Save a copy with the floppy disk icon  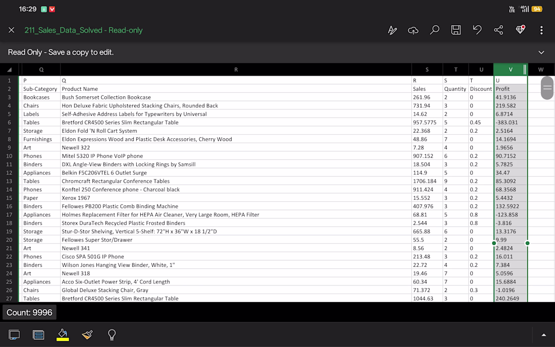pos(456,30)
